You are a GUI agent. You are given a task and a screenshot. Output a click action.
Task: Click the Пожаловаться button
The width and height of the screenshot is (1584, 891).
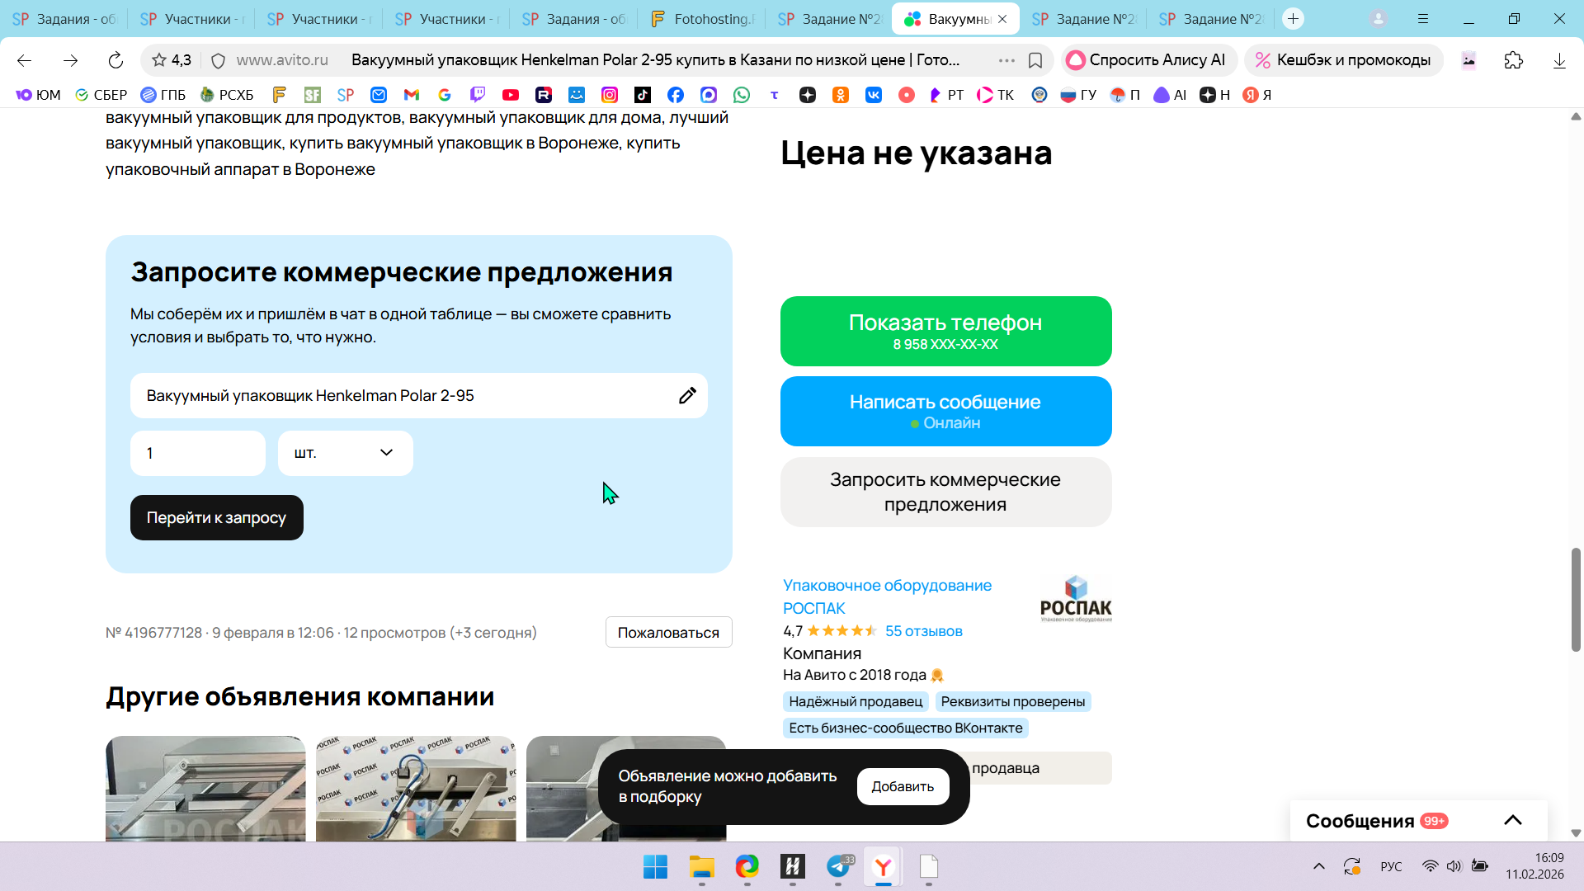(x=668, y=633)
